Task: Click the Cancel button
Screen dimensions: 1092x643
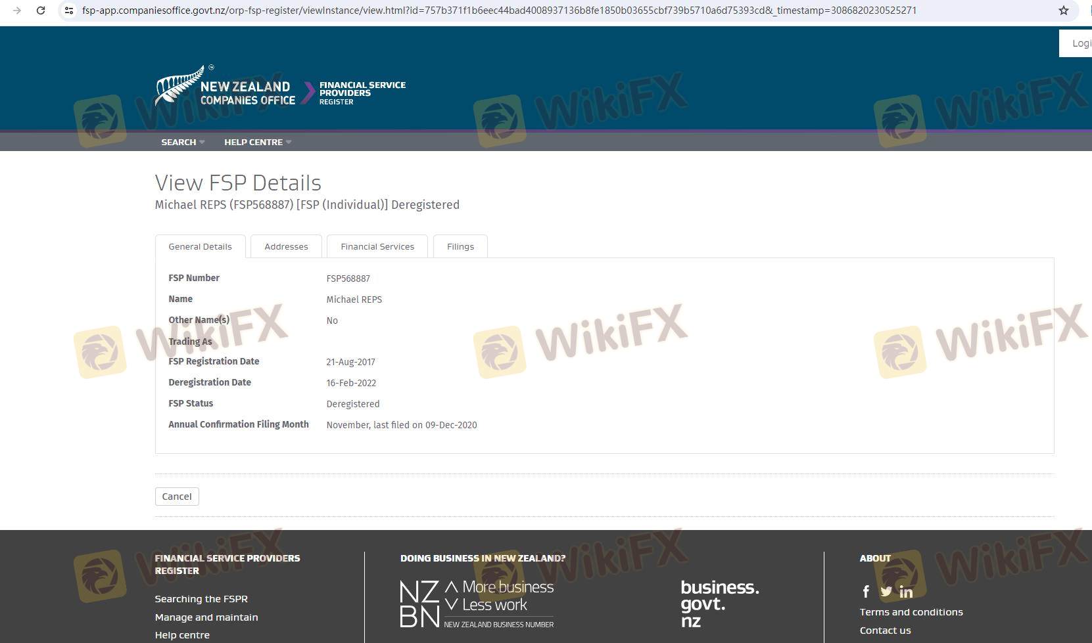Action: point(177,497)
